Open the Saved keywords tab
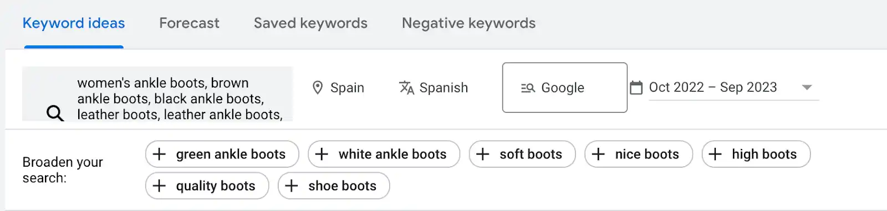Viewport: 887px width, 211px height. click(310, 23)
